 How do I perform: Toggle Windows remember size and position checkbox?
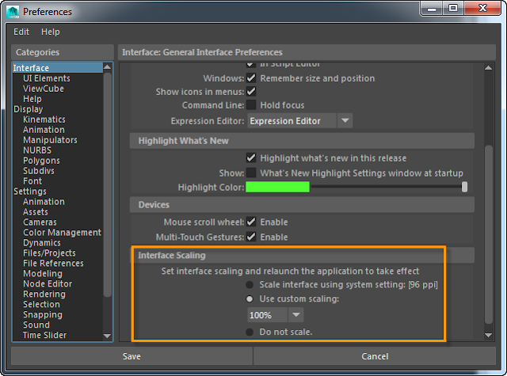click(x=251, y=78)
